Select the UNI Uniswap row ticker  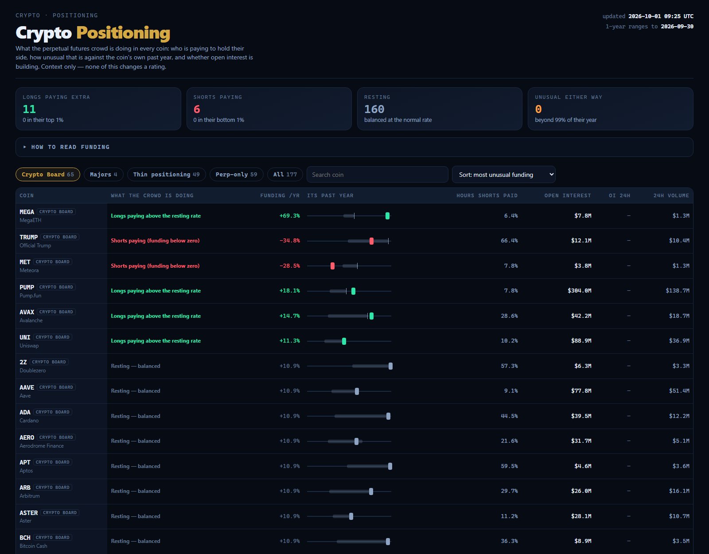25,337
